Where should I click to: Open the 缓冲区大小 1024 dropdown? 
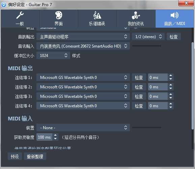53,55
